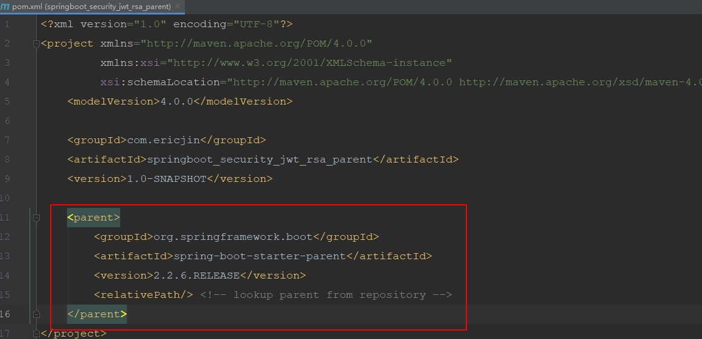Collapse the project element fold marker
The image size is (702, 339).
pyautogui.click(x=36, y=44)
